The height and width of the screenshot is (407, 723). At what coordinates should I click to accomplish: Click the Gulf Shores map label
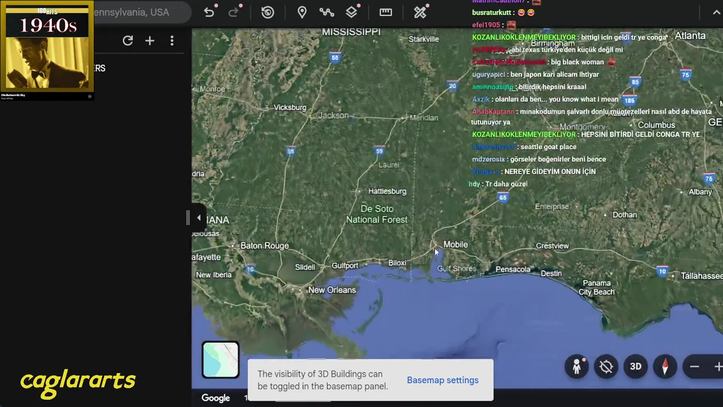click(x=456, y=269)
